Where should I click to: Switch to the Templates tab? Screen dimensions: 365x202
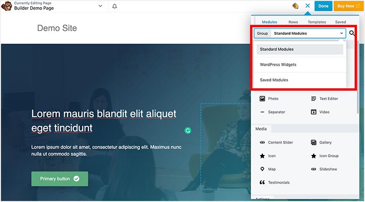pos(317,22)
